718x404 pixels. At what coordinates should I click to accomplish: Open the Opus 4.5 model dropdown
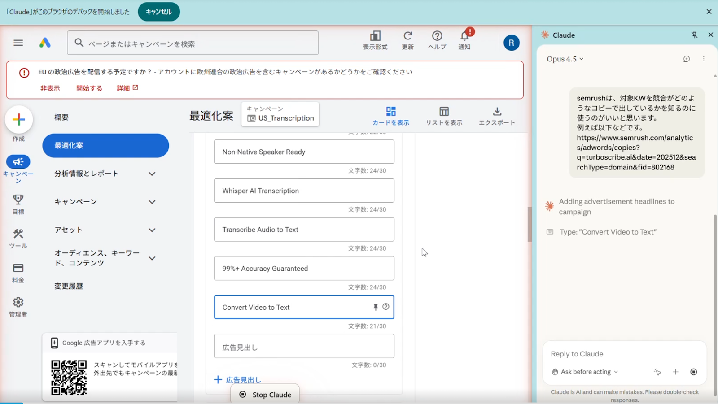pyautogui.click(x=565, y=59)
